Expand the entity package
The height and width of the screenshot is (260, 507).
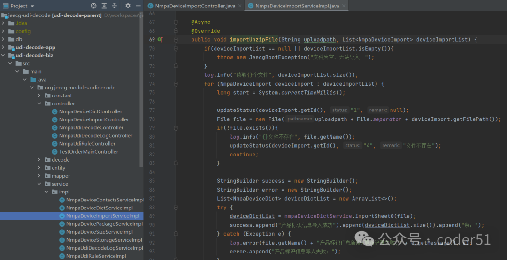(39, 168)
